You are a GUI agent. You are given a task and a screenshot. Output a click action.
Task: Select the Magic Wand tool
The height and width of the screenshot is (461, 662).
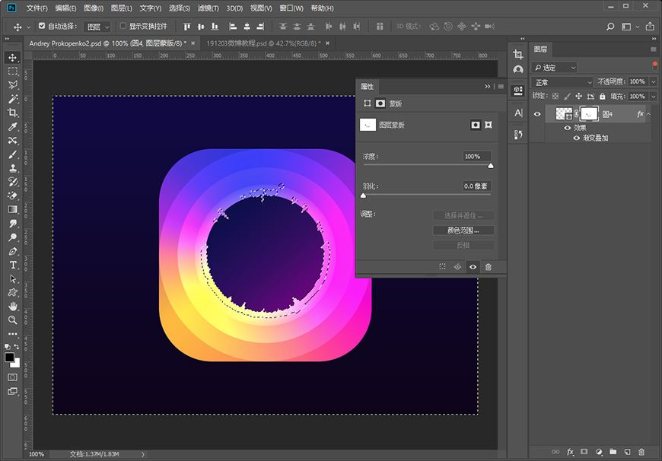point(13,99)
